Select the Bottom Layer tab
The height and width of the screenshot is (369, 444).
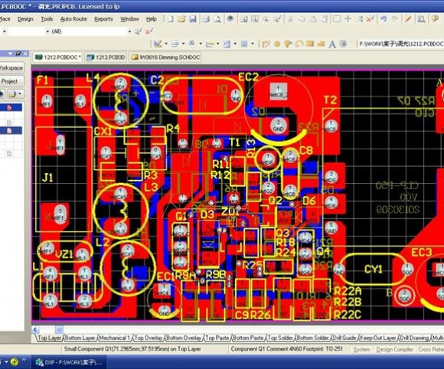tap(80, 338)
